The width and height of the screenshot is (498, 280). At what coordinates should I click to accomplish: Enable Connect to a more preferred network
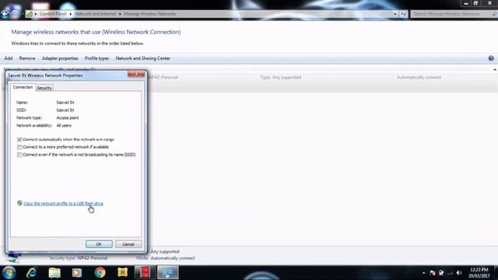click(x=19, y=147)
